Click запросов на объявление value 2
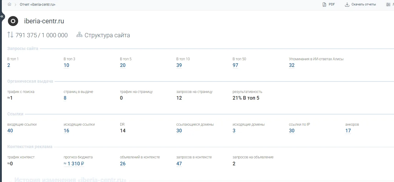 [x=234, y=164]
